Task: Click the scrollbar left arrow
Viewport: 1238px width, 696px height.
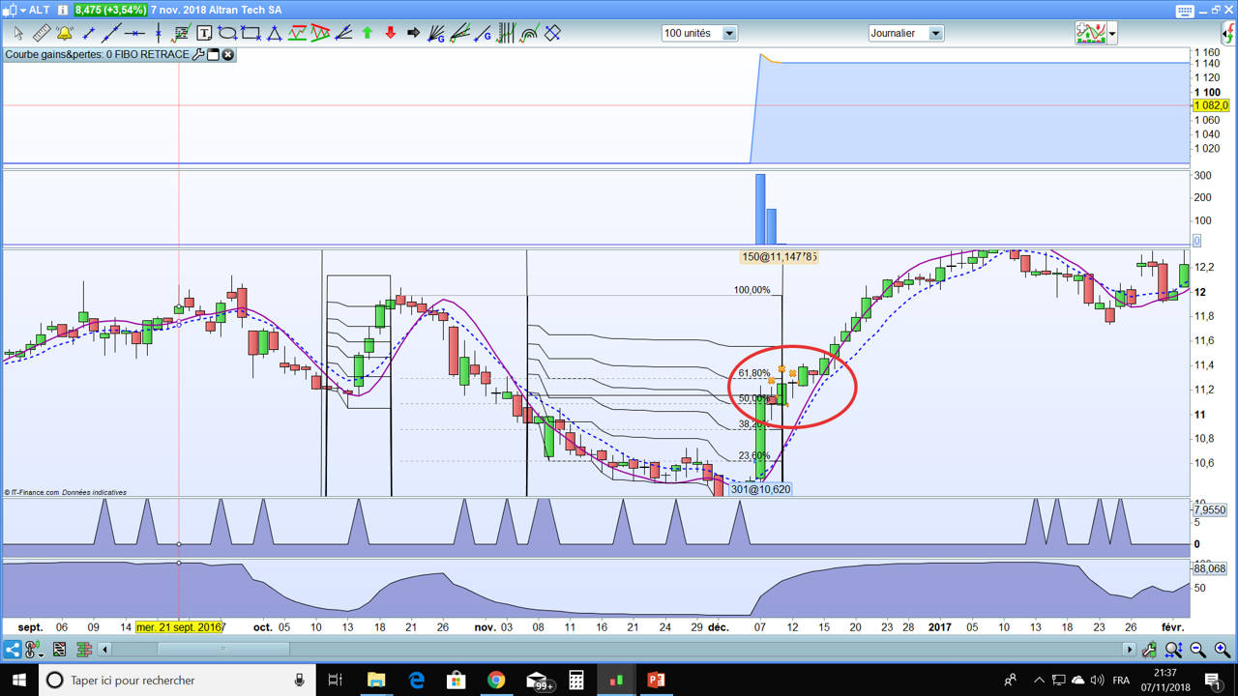Action: point(105,650)
